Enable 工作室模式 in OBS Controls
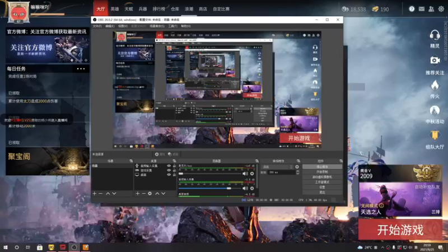 click(322, 182)
